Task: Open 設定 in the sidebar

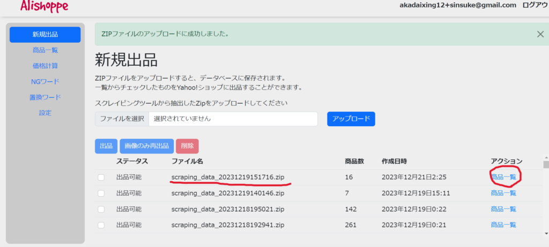Action: pyautogui.click(x=45, y=113)
